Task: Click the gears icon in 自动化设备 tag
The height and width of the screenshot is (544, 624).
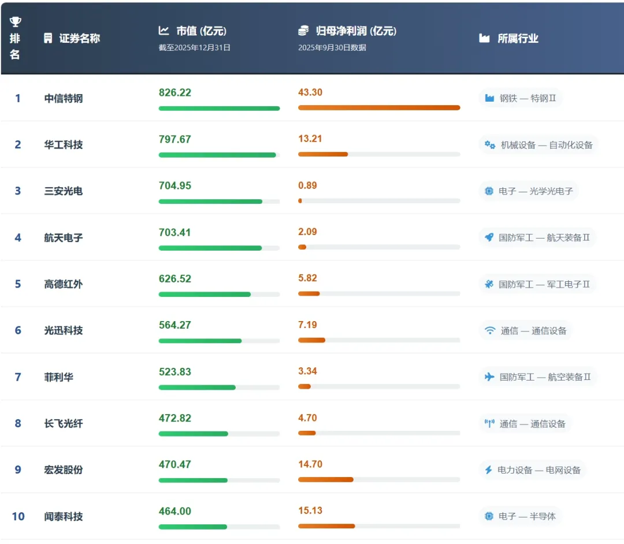Action: pos(490,145)
